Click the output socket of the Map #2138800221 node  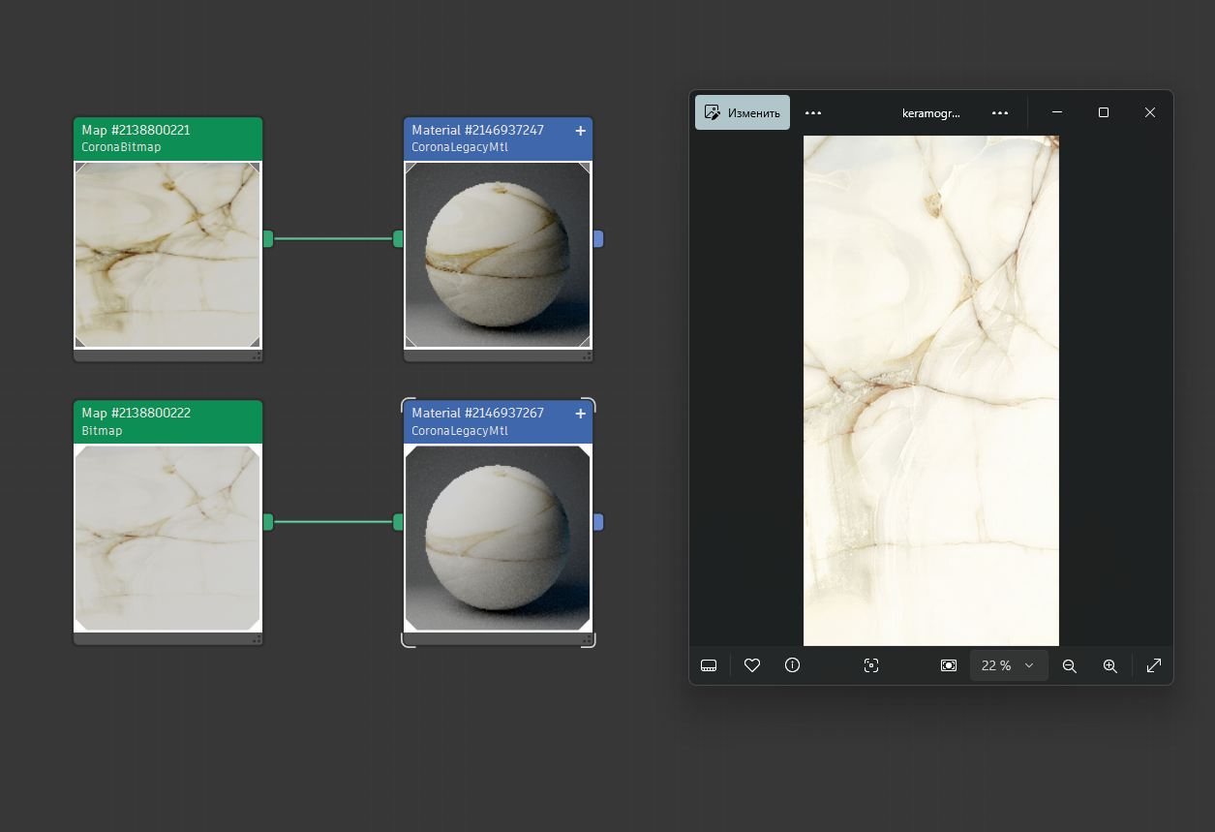pyautogui.click(x=268, y=238)
